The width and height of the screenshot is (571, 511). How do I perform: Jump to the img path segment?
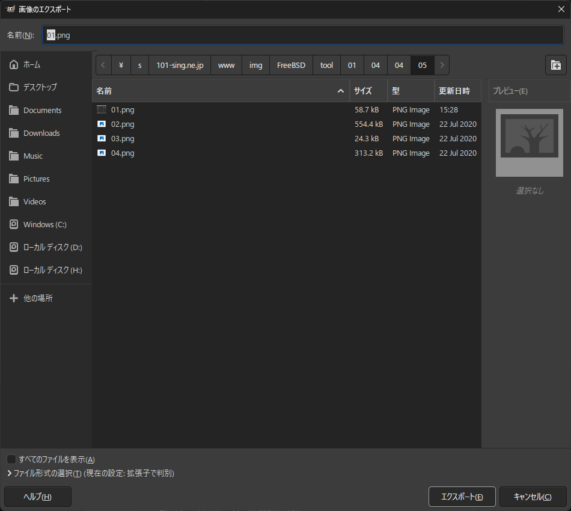point(255,65)
